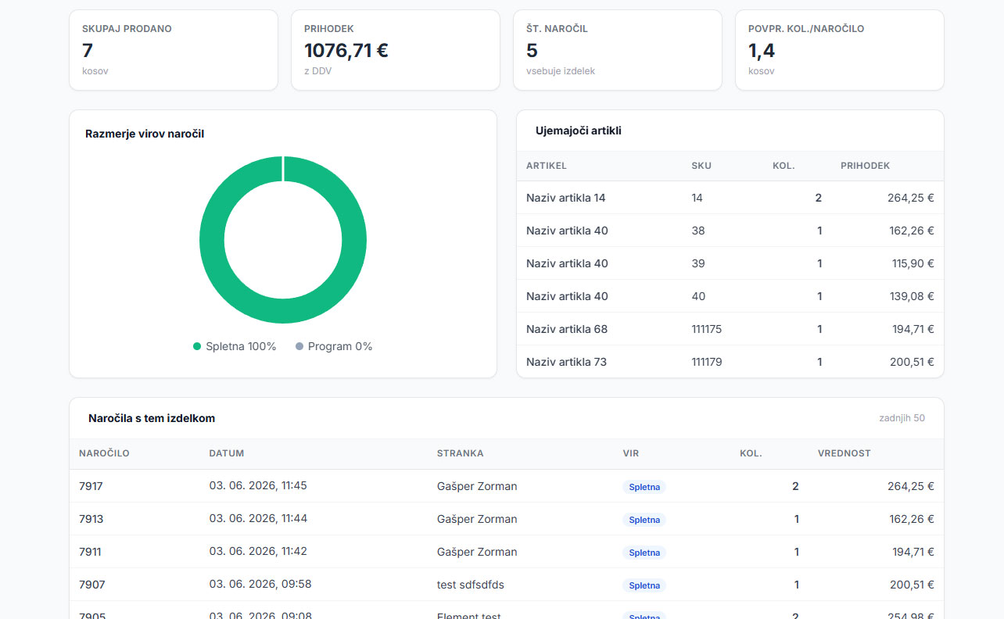Sort orders by VREDNOST column header
Image resolution: width=1004 pixels, height=619 pixels.
pos(844,453)
